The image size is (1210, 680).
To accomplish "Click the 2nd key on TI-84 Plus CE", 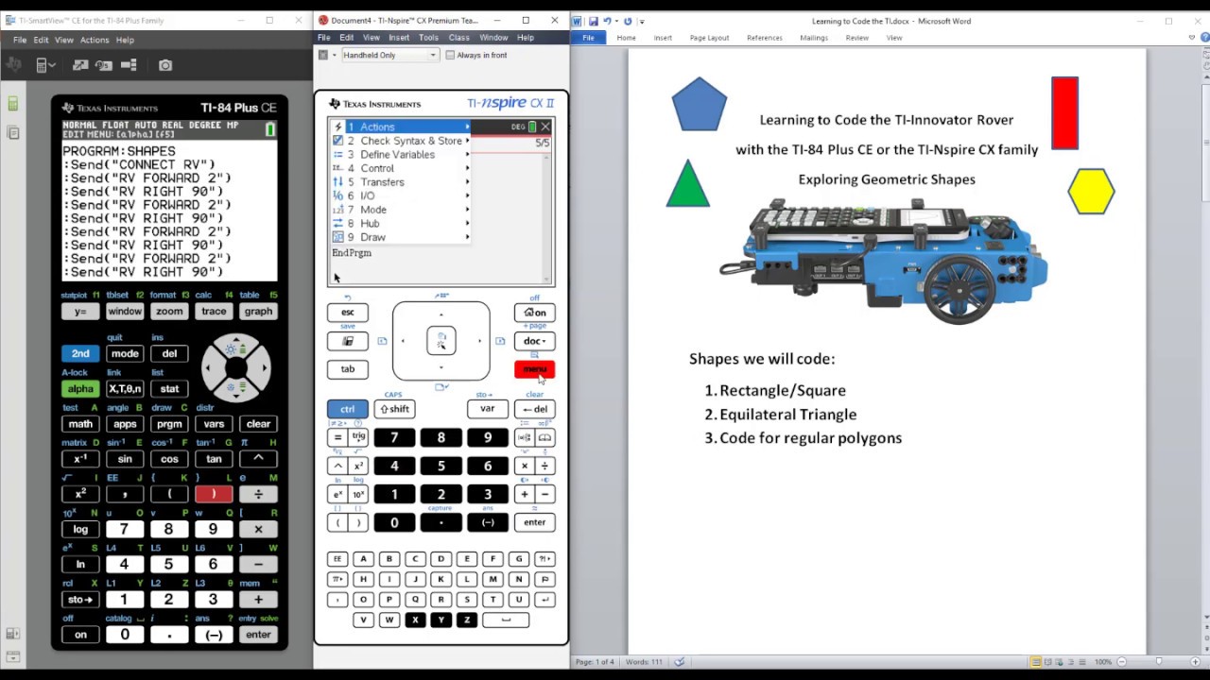I will click(x=80, y=353).
